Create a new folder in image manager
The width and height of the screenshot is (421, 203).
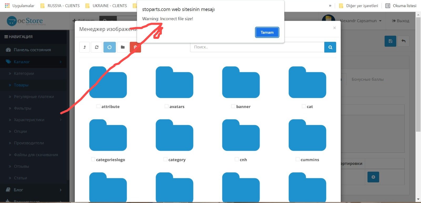123,47
